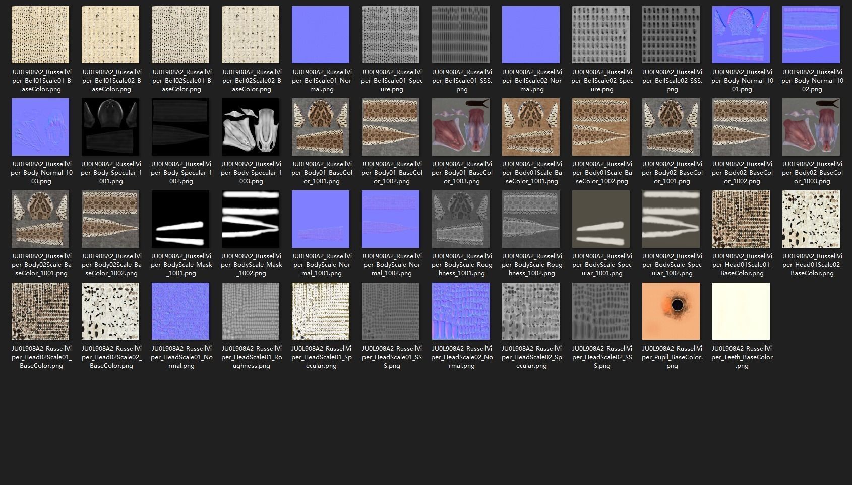Screen dimensions: 852x485
Task: Click the Body02_BaseColor_1001.png file name
Action: pyautogui.click(x=671, y=173)
